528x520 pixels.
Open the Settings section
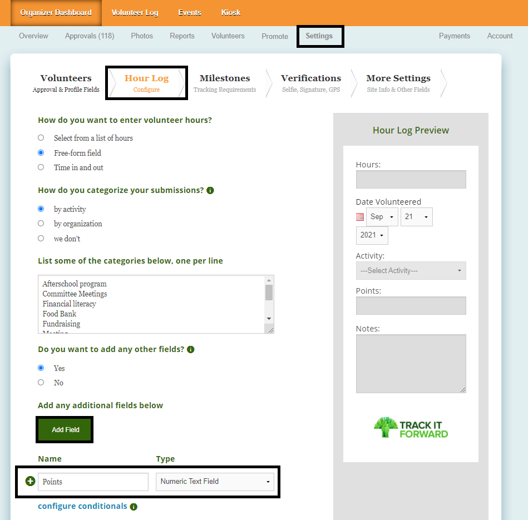[x=319, y=36]
